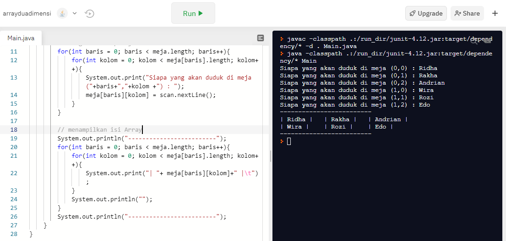
Task: Click the System.out.println dashes on line 19
Action: coord(142,139)
